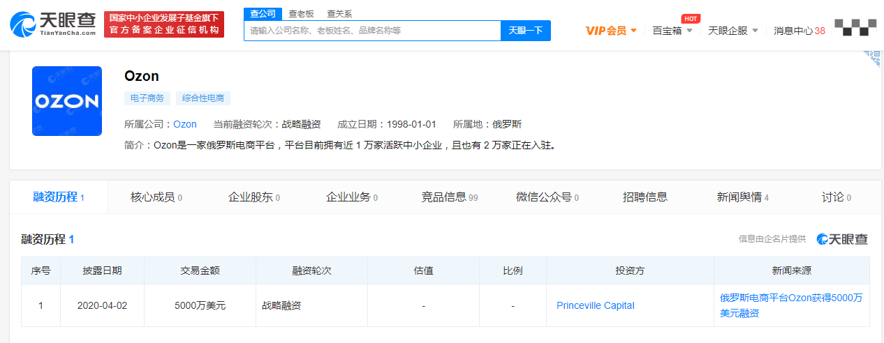This screenshot has height=343, width=884.
Task: Click the QR code icon at top right
Action: click(872, 57)
